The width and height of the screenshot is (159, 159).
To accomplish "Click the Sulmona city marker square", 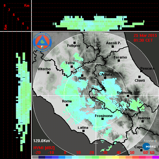I will [x=128, y=96].
